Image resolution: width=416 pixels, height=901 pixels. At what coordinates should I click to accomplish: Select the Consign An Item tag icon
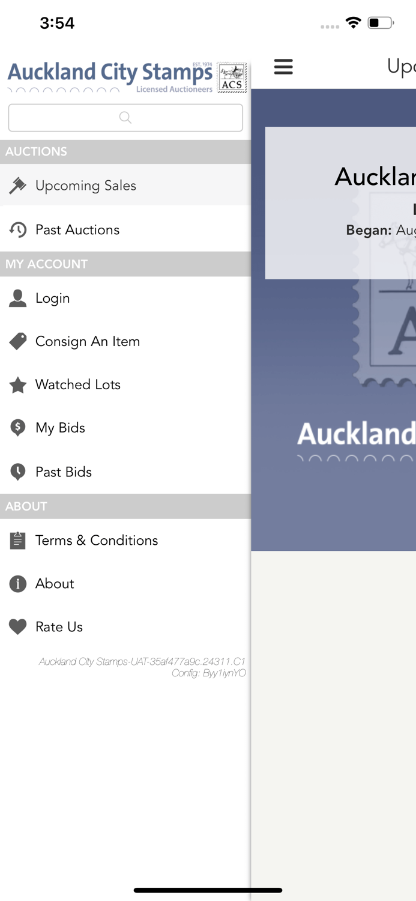[18, 341]
